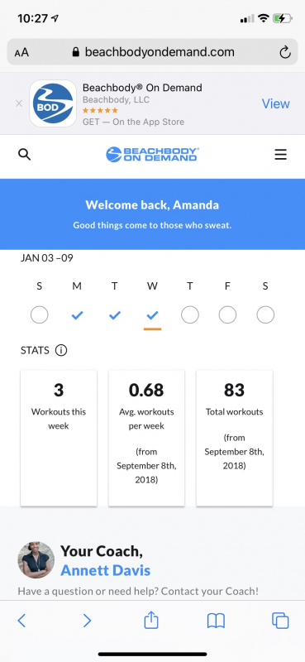Toggle Thursday workout circle
Viewport: 305px width, 662px height.
pos(190,315)
